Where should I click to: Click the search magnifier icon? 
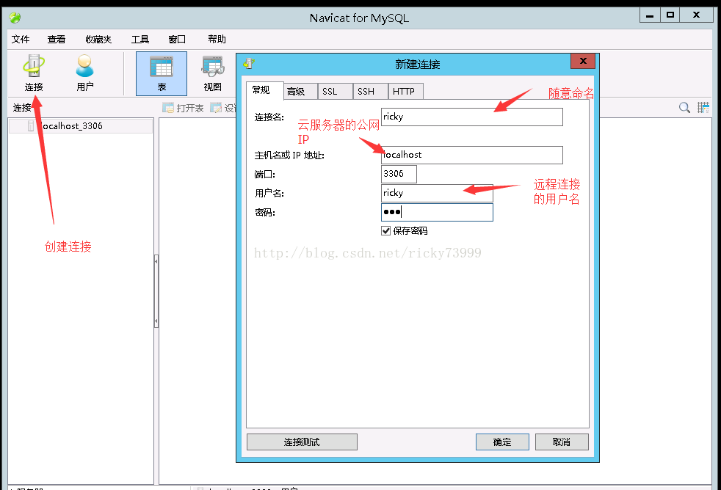685,107
